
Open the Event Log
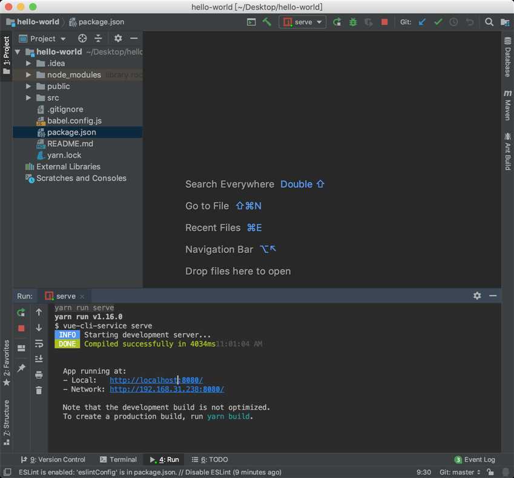[x=475, y=460]
